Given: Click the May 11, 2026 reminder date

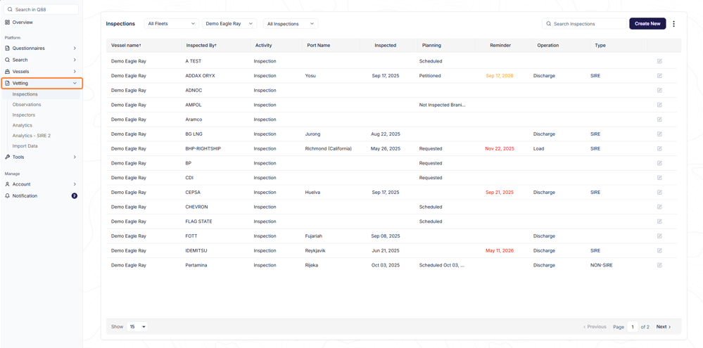Looking at the screenshot, I should (x=500, y=250).
